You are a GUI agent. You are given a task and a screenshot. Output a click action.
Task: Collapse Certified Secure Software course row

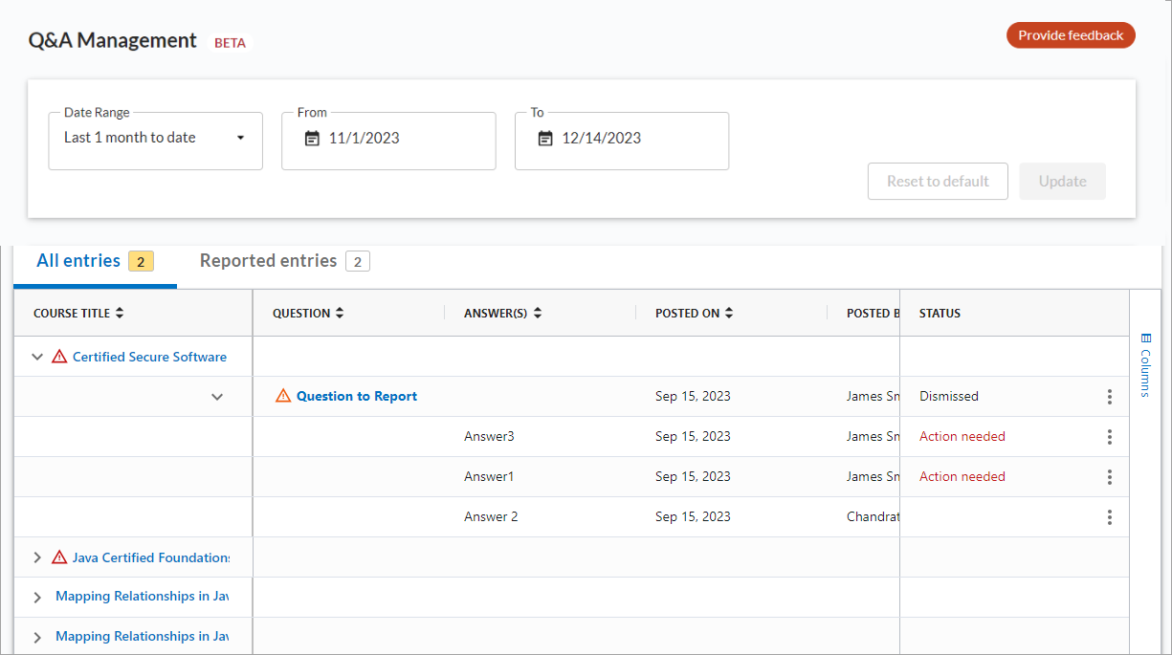[x=37, y=358]
